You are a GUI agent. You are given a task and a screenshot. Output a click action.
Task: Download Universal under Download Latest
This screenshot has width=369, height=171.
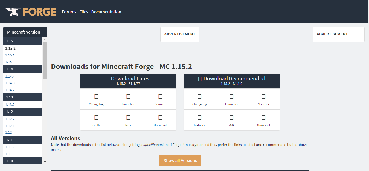(x=160, y=120)
